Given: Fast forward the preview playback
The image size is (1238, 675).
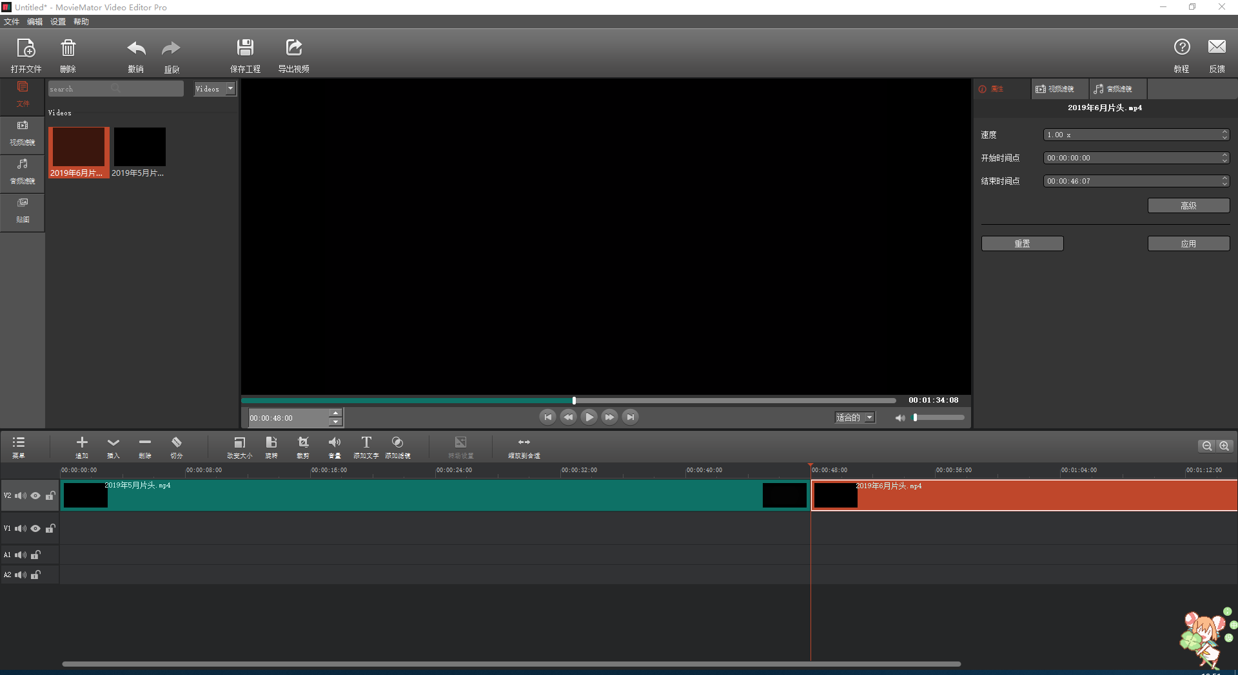Looking at the screenshot, I should coord(609,417).
